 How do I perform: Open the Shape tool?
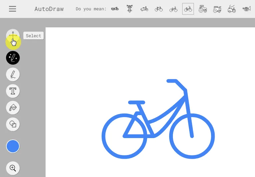click(13, 124)
